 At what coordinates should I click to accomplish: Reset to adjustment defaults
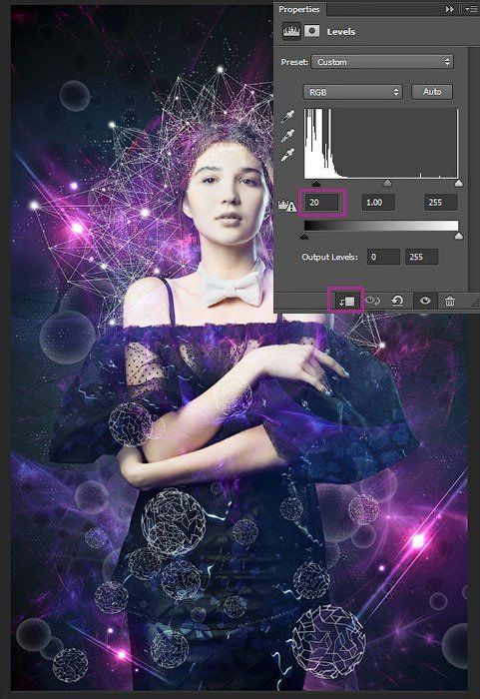coord(397,301)
